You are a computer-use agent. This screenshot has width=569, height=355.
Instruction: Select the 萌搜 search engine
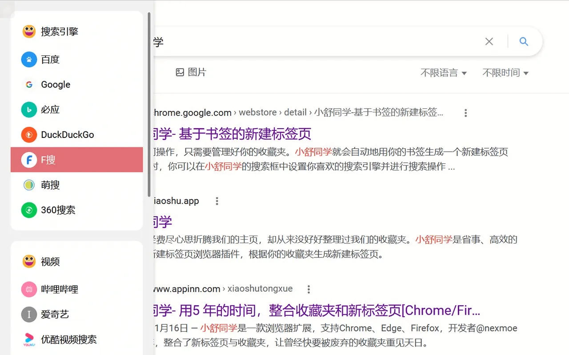coord(28,185)
